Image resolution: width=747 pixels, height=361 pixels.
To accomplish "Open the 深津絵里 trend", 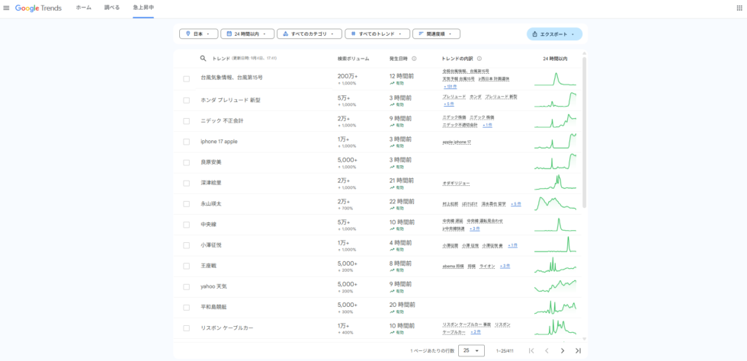I will point(211,183).
